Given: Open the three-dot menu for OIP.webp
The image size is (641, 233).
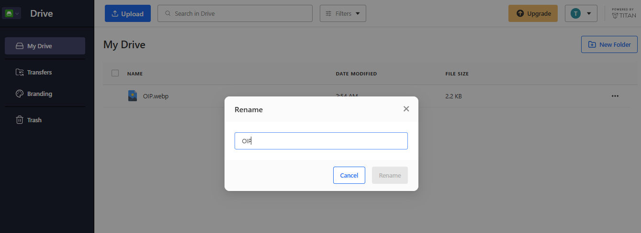Looking at the screenshot, I should click(615, 96).
